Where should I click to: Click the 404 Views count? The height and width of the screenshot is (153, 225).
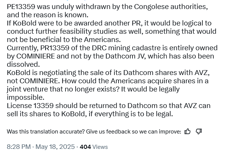click(94, 147)
